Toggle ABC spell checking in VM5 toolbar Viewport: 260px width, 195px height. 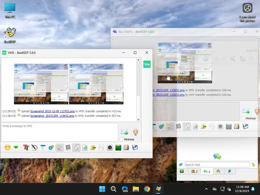(59, 148)
